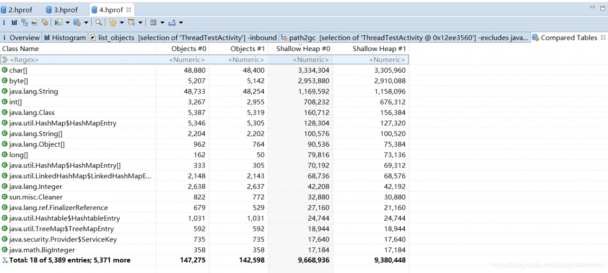Open the Dominator Tree toolbar icon
This screenshot has width=608, height=273.
coord(25,22)
